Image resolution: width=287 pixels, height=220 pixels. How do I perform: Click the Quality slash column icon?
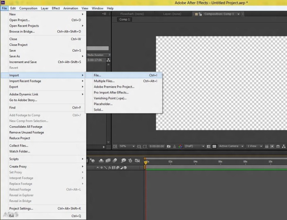pyautogui.click(x=106, y=168)
